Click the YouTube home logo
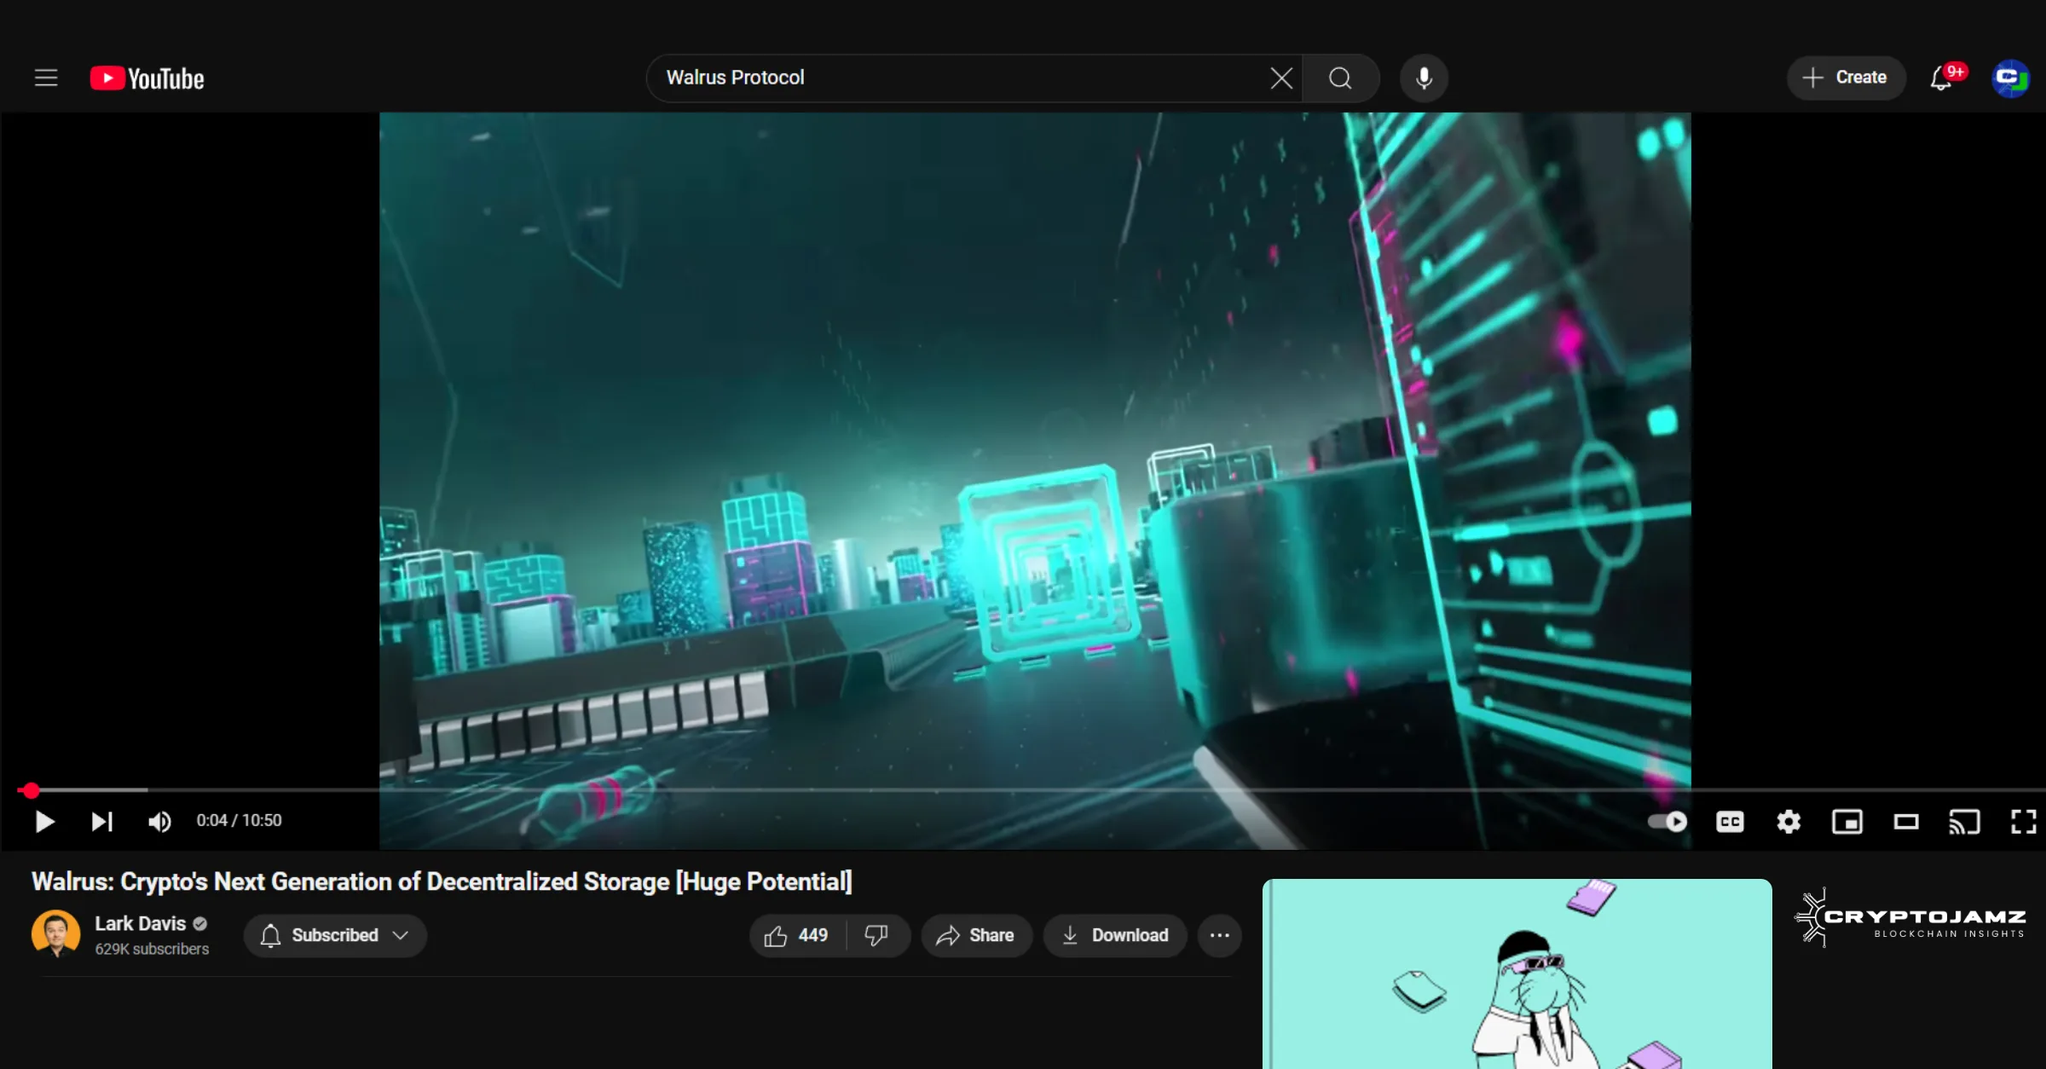This screenshot has width=2046, height=1069. [147, 78]
